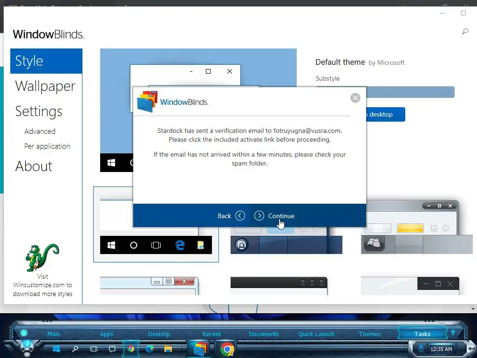
Task: Open the Quick Launch dock tab
Action: (316, 334)
